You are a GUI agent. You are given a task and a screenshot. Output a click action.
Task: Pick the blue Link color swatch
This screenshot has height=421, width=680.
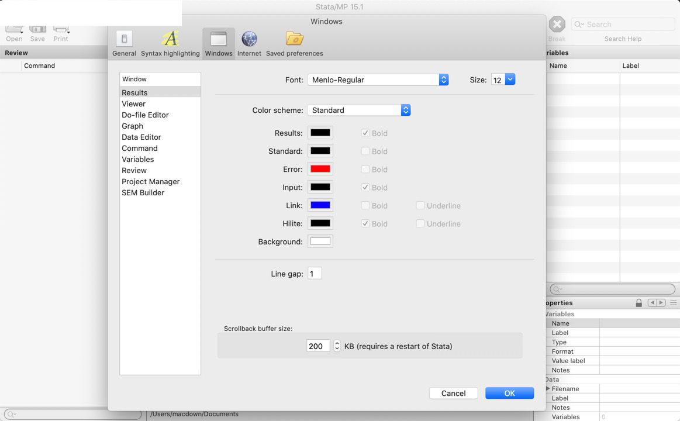click(x=320, y=205)
